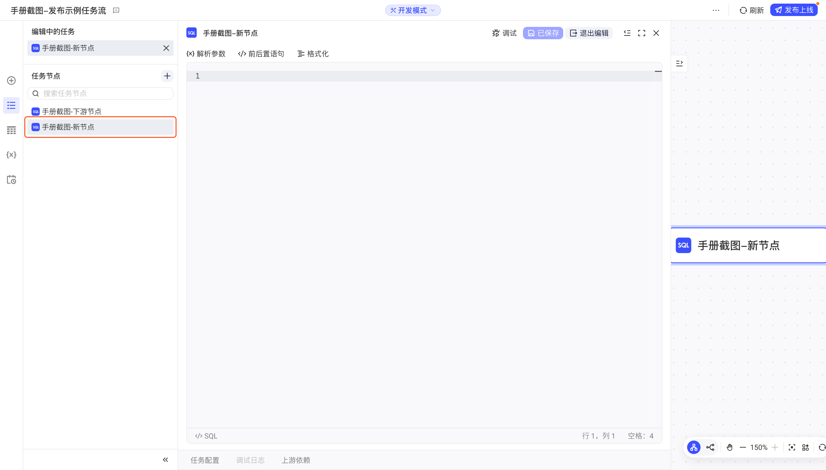Click the comment icon beside the workflow title
This screenshot has width=826, height=470.
point(116,10)
